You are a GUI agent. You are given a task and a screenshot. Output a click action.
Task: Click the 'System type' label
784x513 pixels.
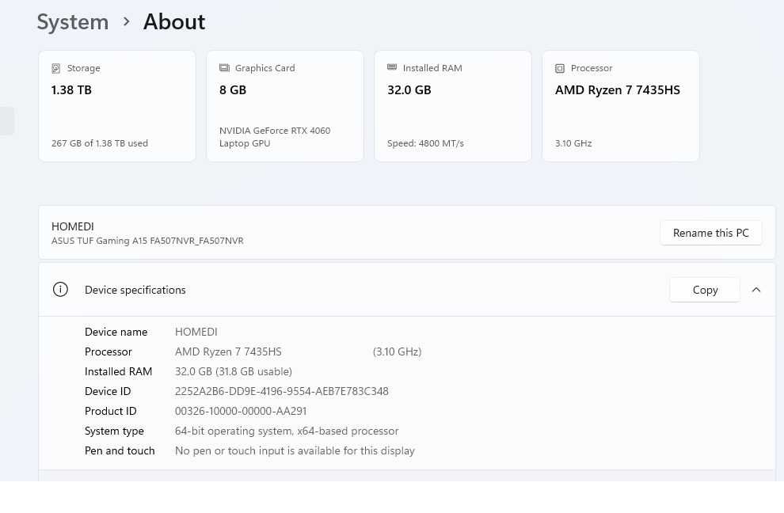click(114, 431)
